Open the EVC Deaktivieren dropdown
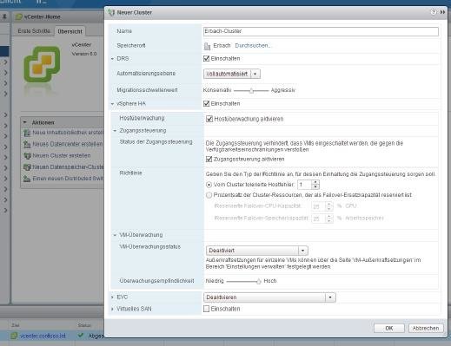This screenshot has height=346, width=451. coord(269,297)
